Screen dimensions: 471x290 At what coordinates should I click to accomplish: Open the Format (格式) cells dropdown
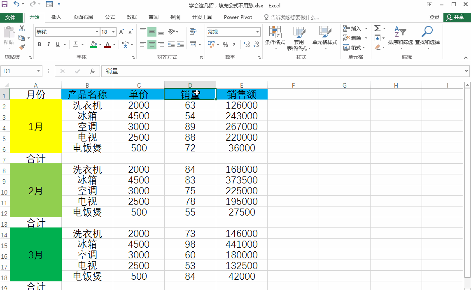355,47
